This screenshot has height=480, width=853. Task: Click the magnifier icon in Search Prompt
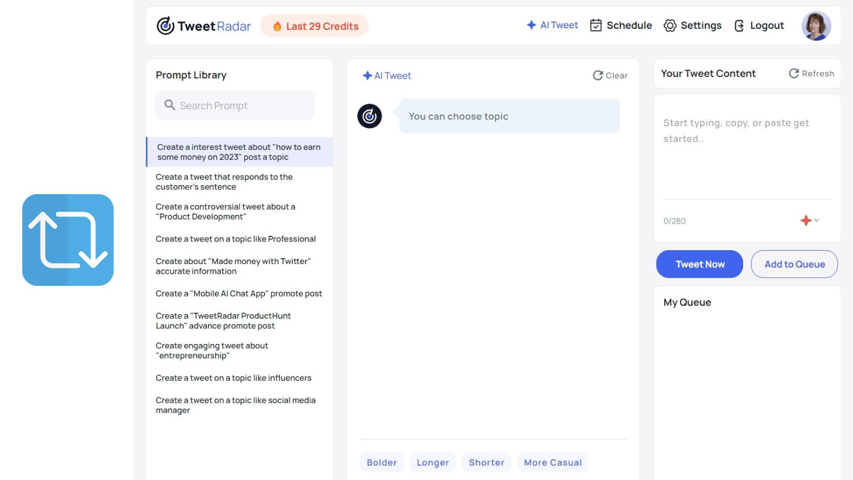point(170,105)
